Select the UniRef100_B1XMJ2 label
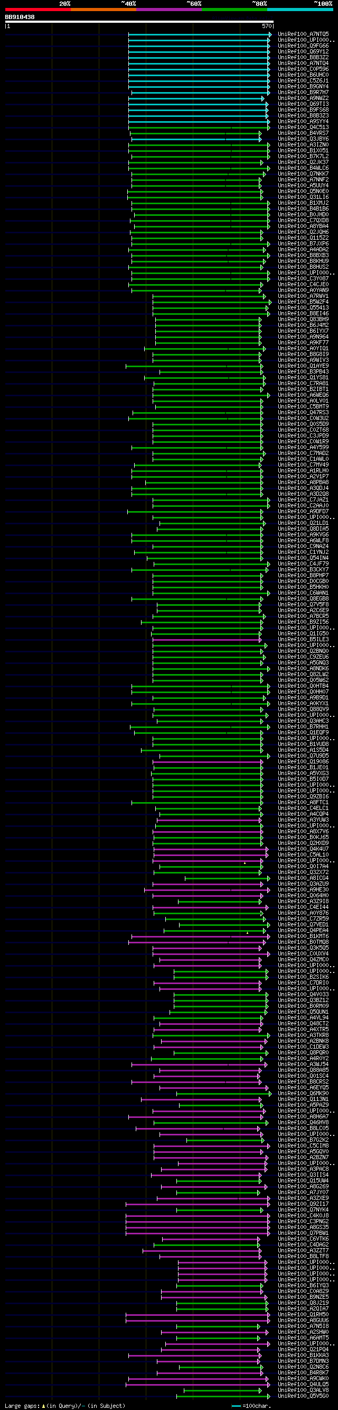Screen dimensions: 338x1410 (x=303, y=203)
